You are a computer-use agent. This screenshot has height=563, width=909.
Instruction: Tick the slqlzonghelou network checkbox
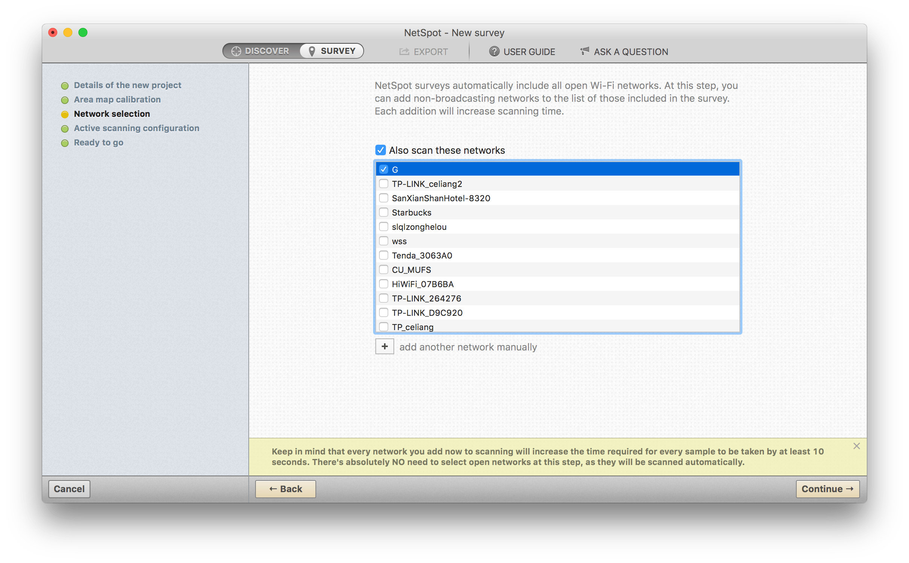click(x=384, y=226)
